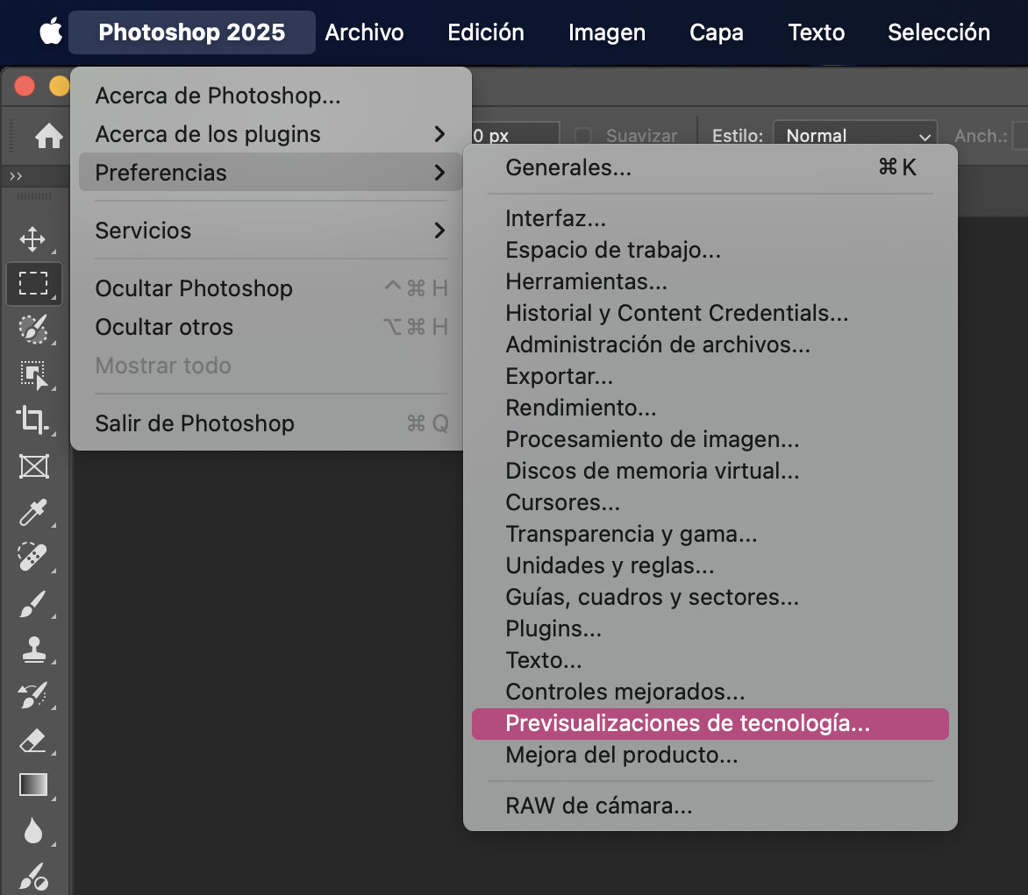The image size is (1028, 895).
Task: Open Mejora del producto... preferences
Action: (x=710, y=755)
